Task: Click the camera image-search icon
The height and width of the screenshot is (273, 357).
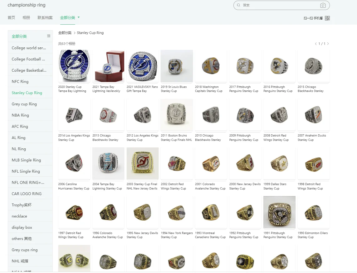Action: tap(323, 5)
